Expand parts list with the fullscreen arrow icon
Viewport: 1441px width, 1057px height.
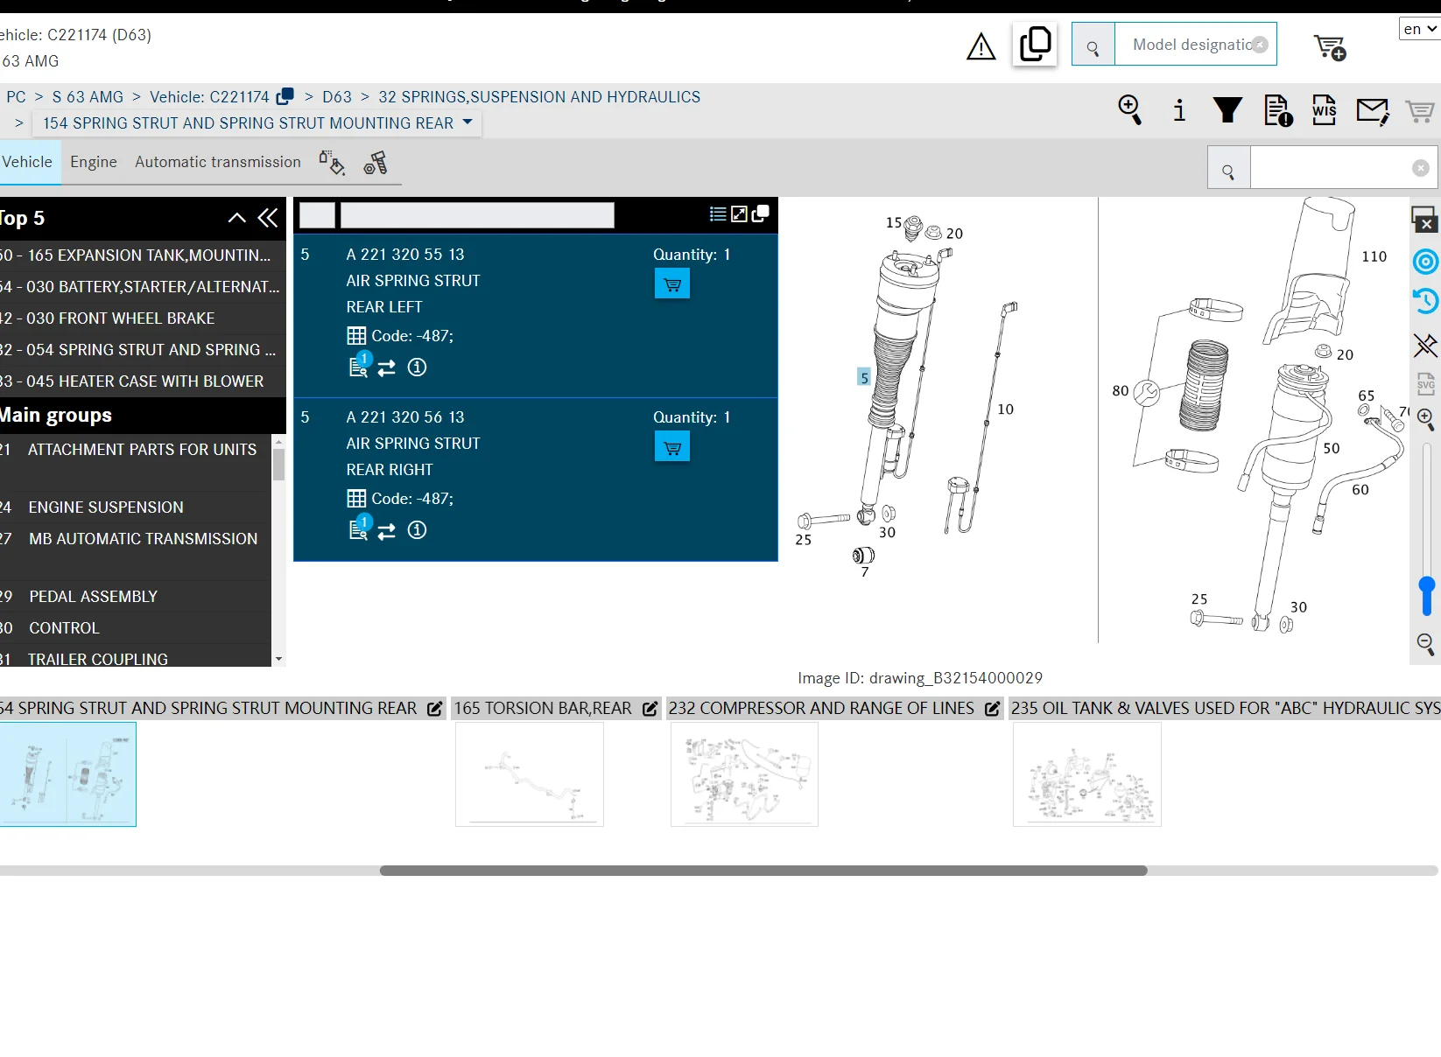click(739, 214)
